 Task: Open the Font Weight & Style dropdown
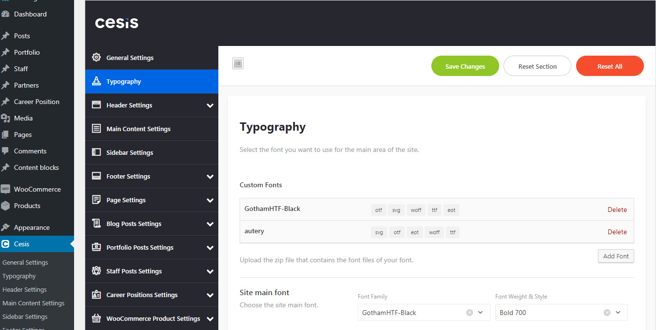click(x=618, y=313)
